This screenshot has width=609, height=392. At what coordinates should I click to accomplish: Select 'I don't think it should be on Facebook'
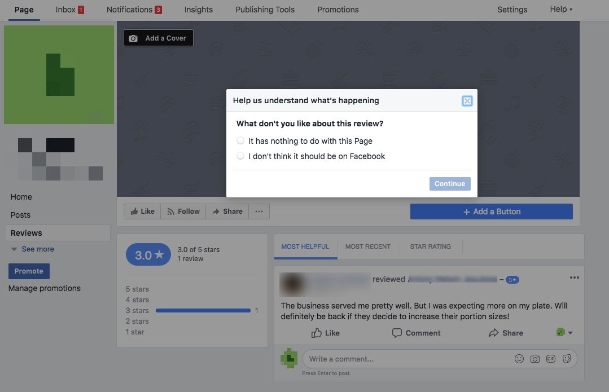coord(240,156)
